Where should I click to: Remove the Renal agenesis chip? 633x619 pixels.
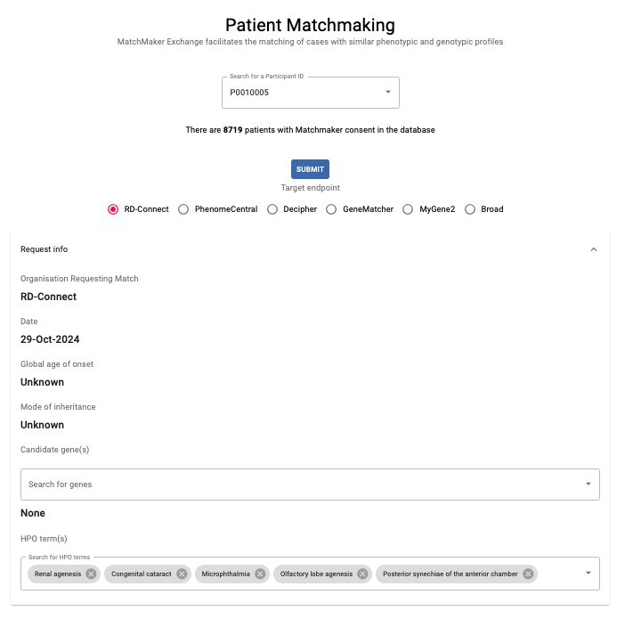coord(91,574)
